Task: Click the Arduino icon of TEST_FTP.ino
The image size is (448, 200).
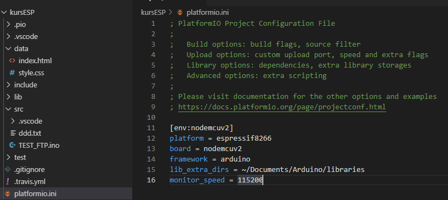Action: (12, 145)
